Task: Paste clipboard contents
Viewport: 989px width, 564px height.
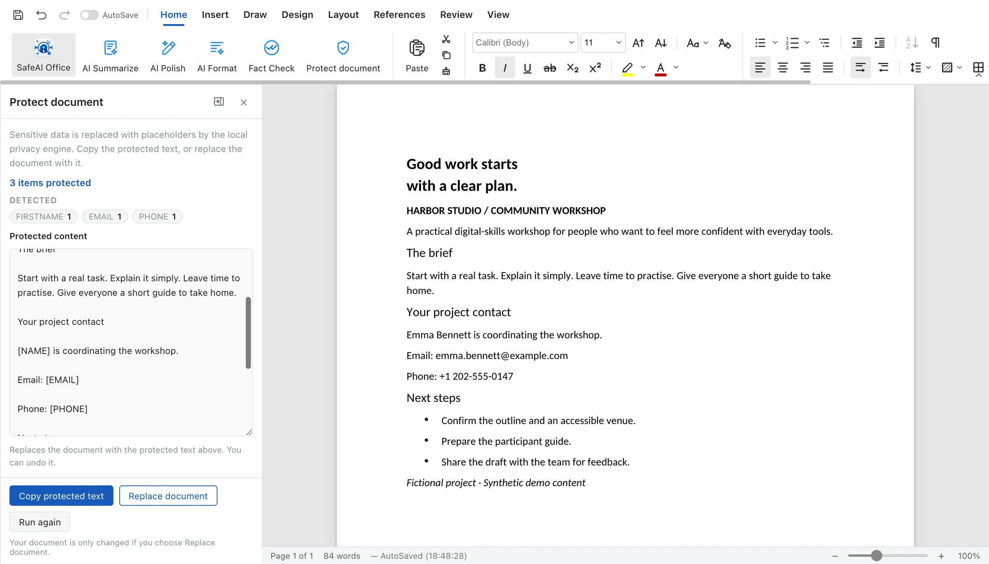Action: pyautogui.click(x=417, y=55)
